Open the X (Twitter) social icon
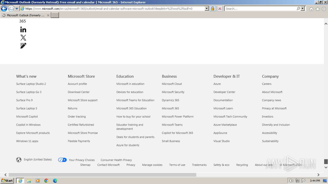328x184 pixels. pos(23,38)
